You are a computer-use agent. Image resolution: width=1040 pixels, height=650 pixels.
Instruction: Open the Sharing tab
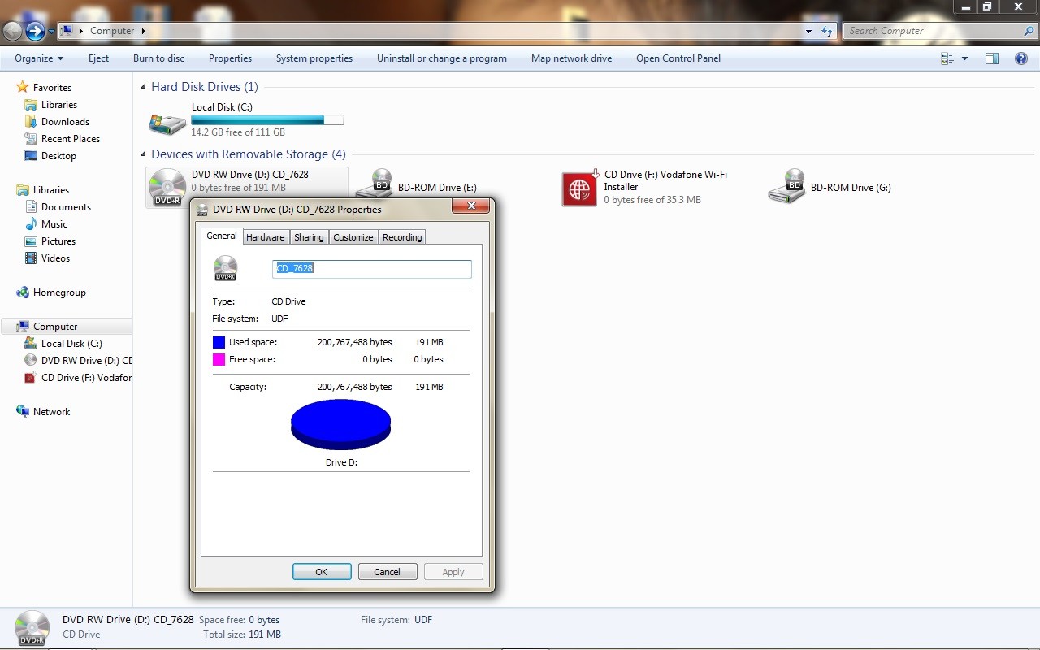click(309, 237)
